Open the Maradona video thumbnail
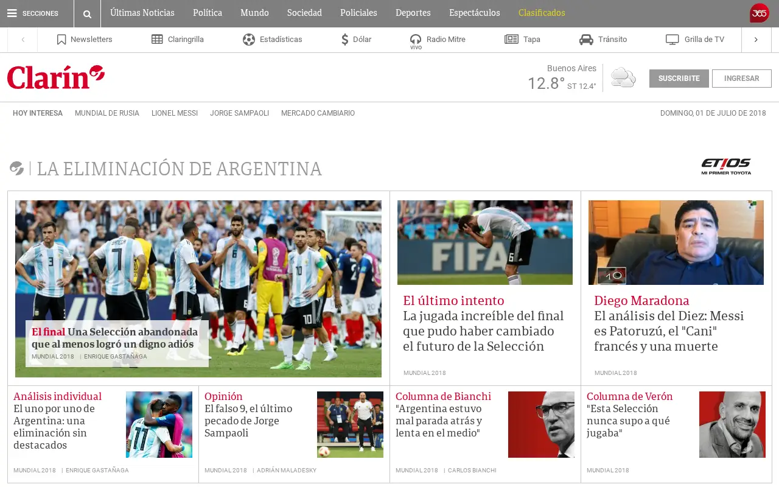Image resolution: width=779 pixels, height=487 pixels. [x=676, y=242]
